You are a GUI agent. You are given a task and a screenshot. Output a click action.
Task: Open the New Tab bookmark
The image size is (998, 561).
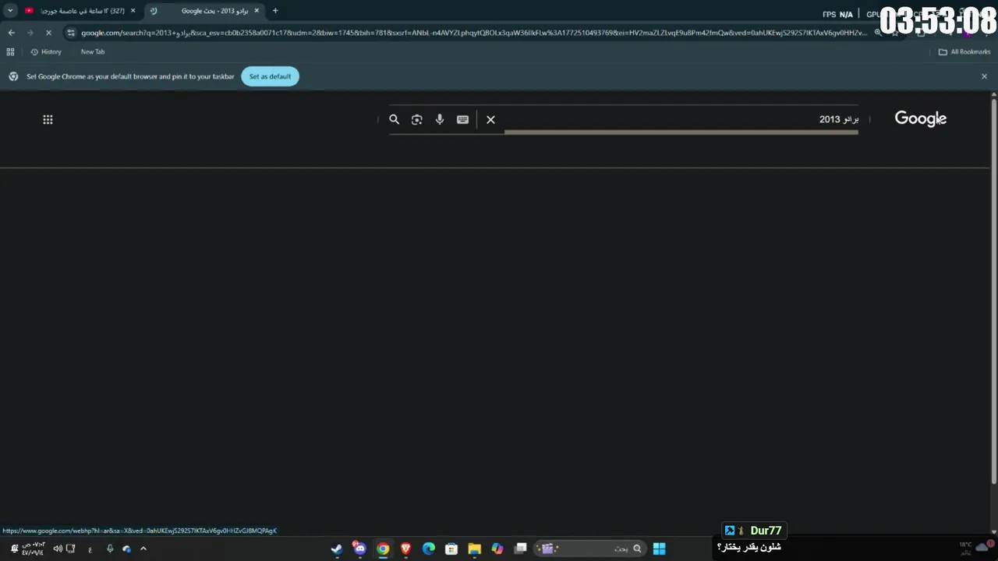click(x=93, y=52)
